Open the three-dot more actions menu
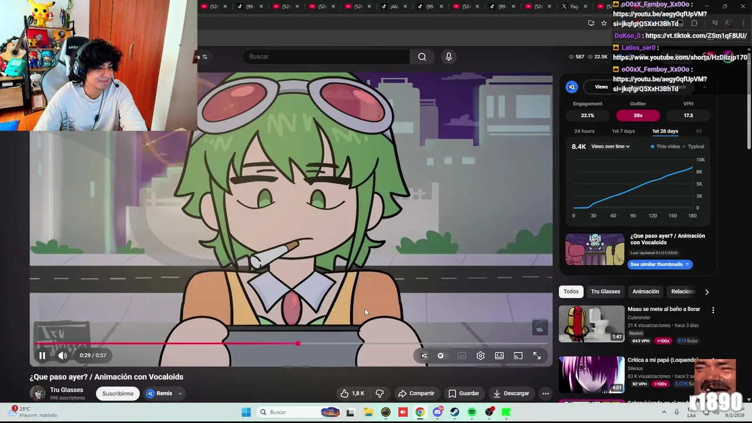The height and width of the screenshot is (423, 752). [545, 393]
